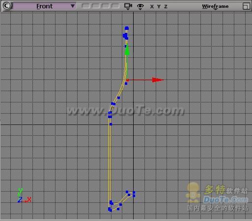Toggle the Z axis button
252x221 pixels.
[166, 6]
